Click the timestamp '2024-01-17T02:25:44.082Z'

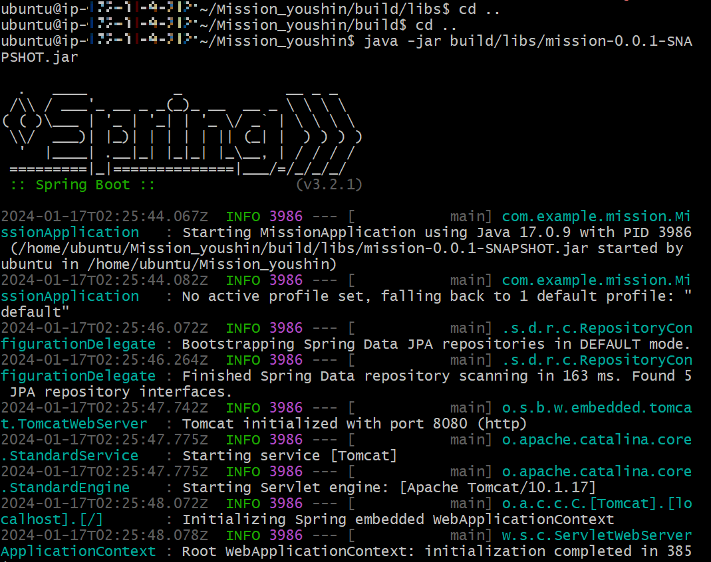tap(104, 280)
